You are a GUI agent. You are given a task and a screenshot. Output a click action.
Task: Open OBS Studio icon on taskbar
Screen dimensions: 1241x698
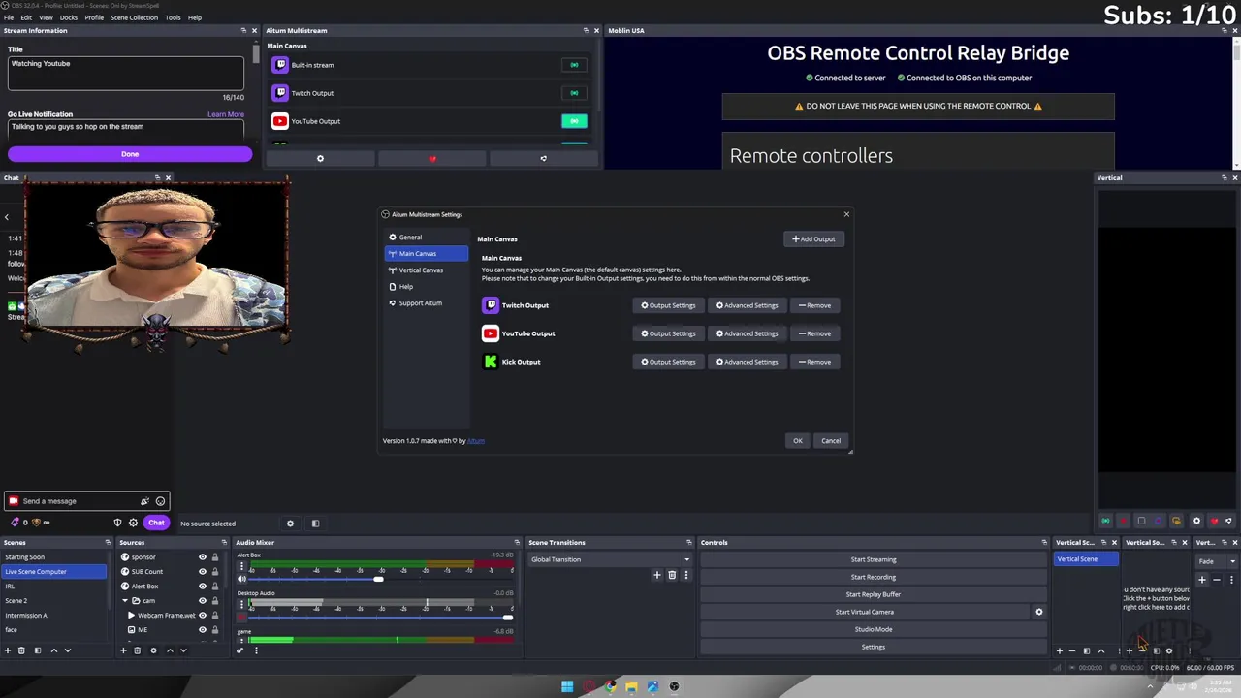click(x=674, y=686)
